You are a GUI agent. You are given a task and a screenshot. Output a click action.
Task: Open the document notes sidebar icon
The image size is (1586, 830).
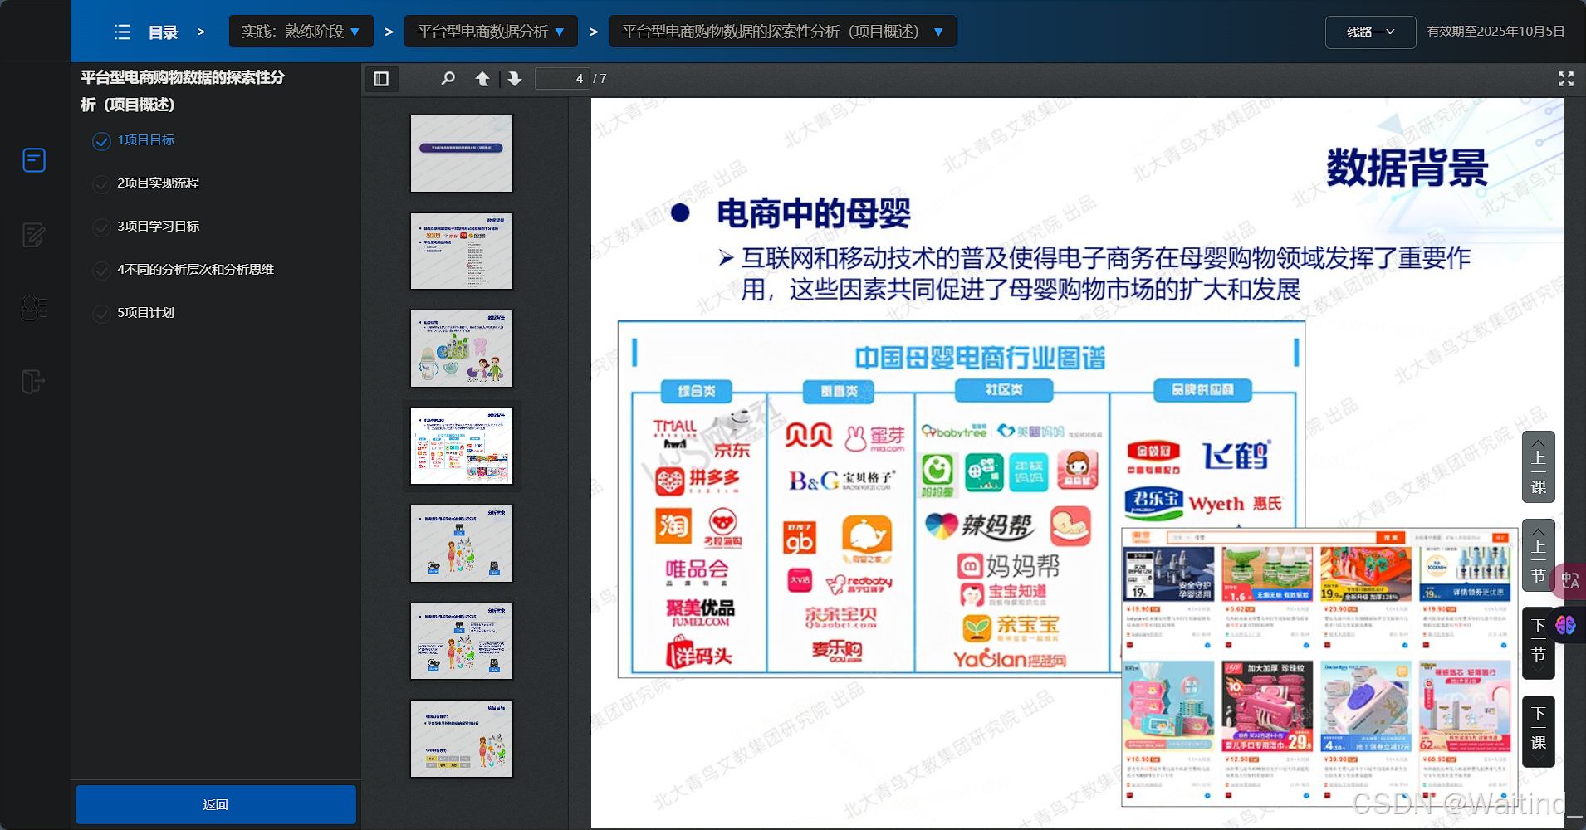click(x=34, y=160)
